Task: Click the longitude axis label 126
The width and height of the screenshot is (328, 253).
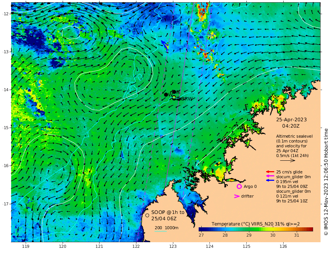Action: tap(283, 247)
